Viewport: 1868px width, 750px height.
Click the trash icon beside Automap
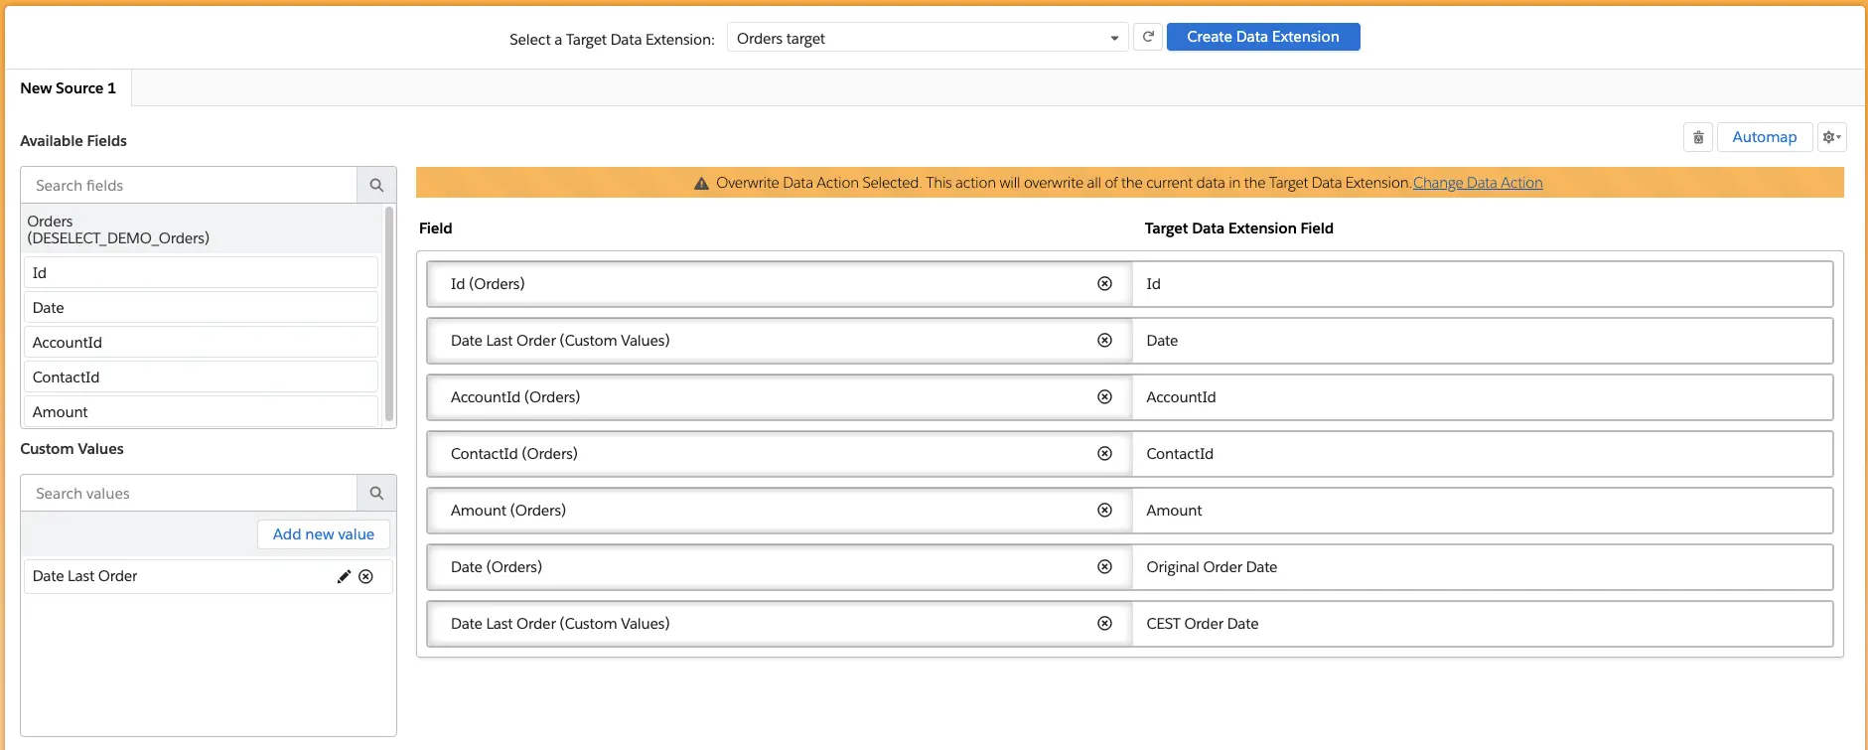click(x=1698, y=137)
